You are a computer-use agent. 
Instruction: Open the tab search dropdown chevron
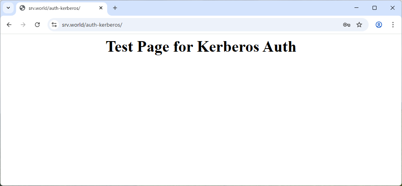click(x=8, y=8)
